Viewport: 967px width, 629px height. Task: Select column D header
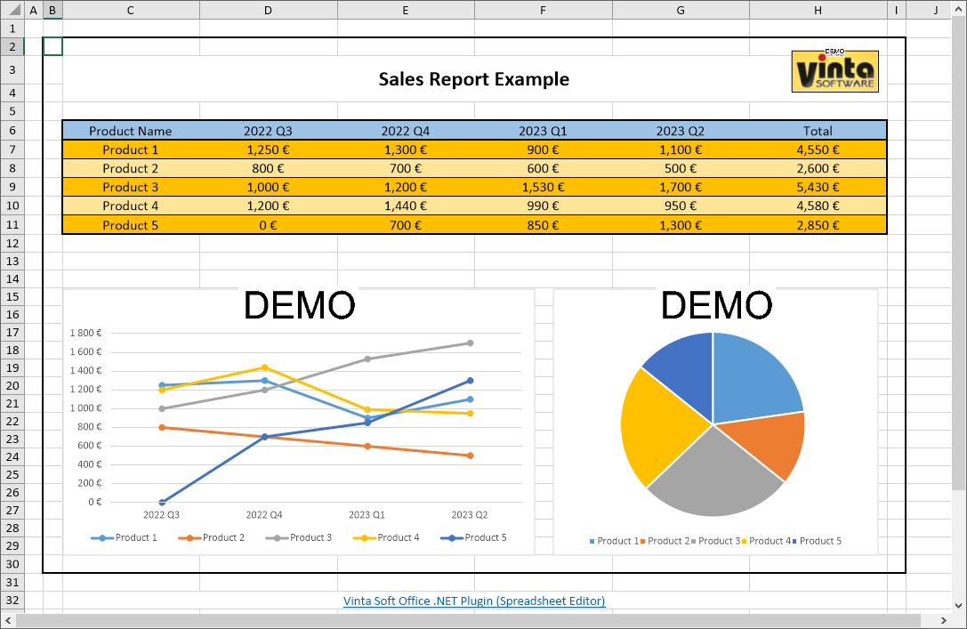coord(268,10)
